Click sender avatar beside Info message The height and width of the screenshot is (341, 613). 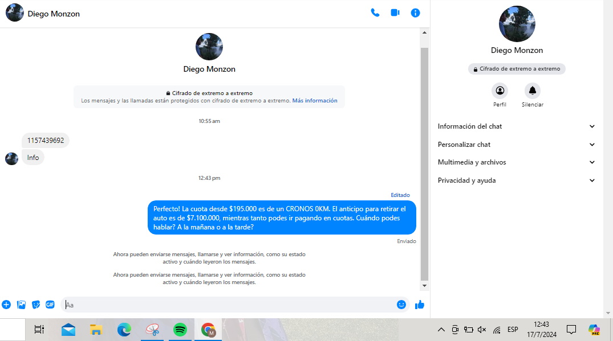[x=12, y=159]
